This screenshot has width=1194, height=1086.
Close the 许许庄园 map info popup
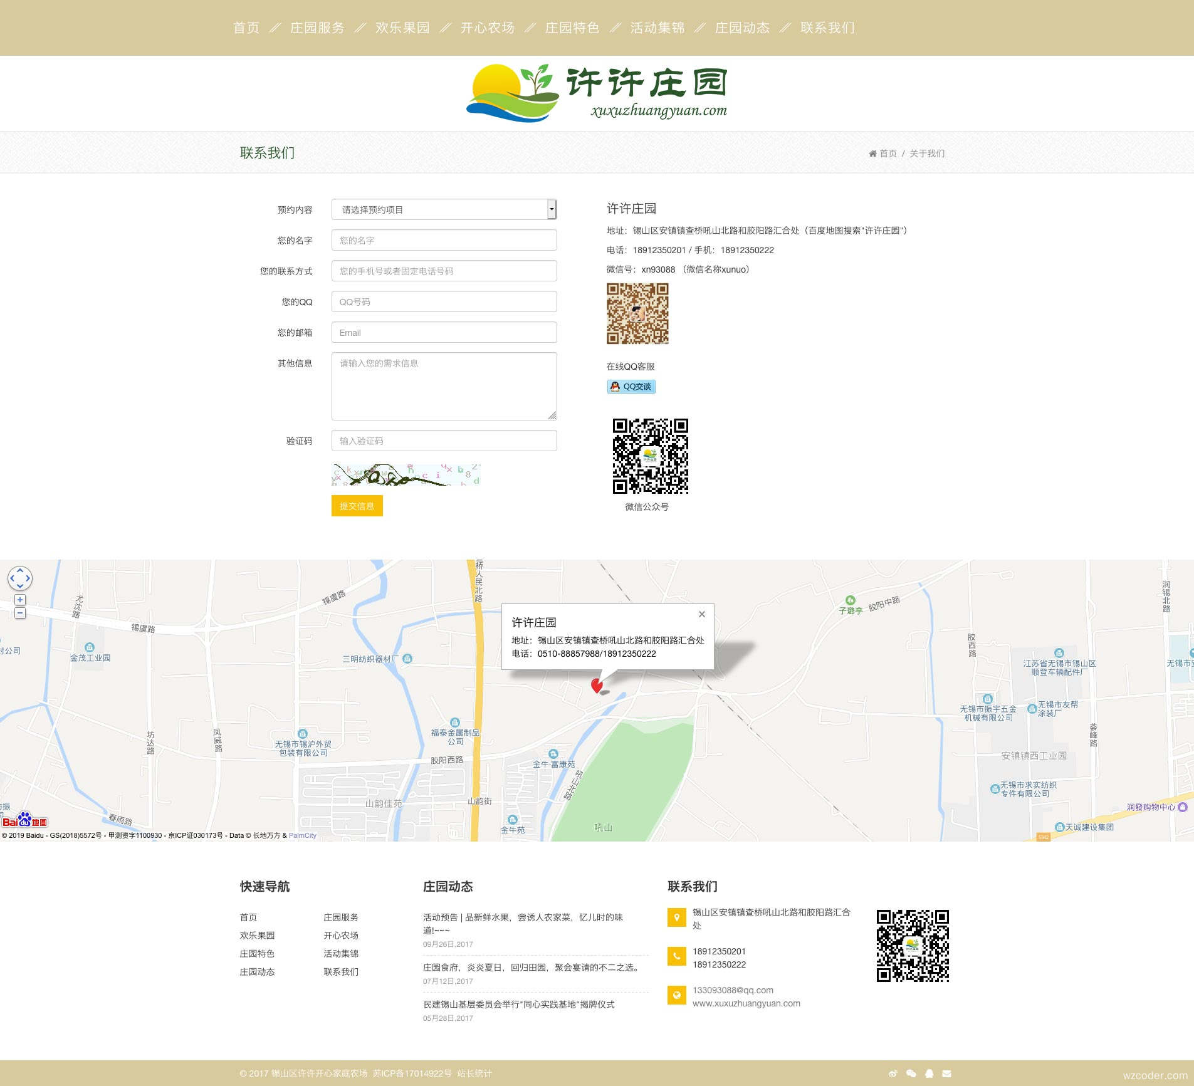(x=702, y=614)
